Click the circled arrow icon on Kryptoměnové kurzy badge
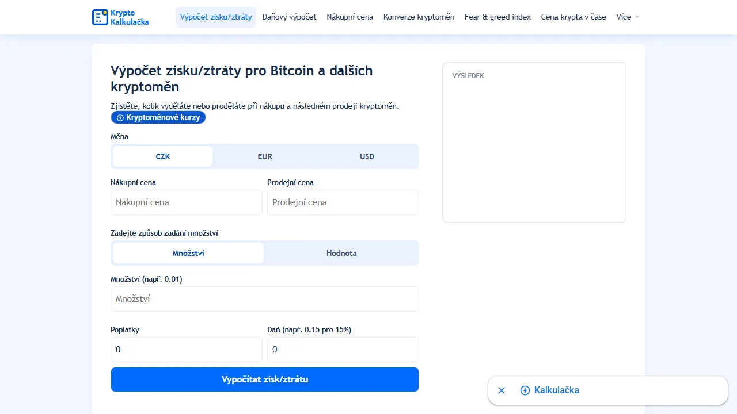Screen dimensions: 737x414 point(120,117)
